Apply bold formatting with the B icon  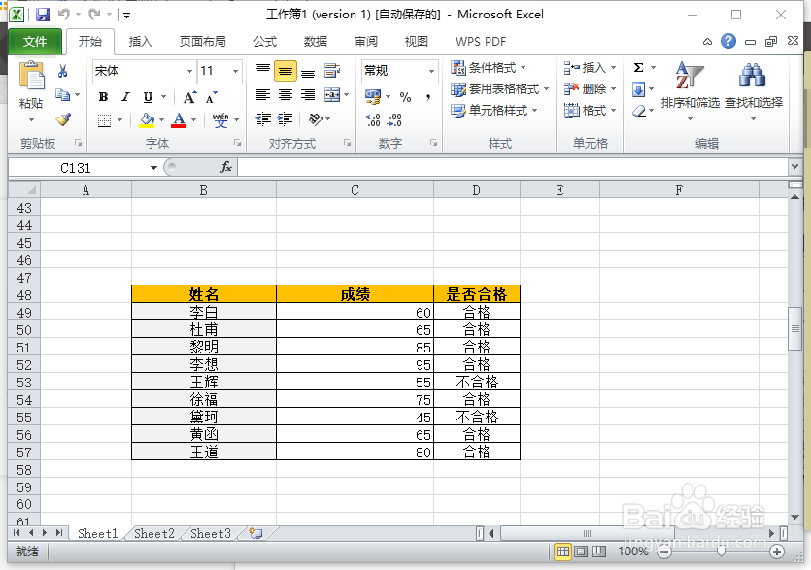pyautogui.click(x=103, y=96)
